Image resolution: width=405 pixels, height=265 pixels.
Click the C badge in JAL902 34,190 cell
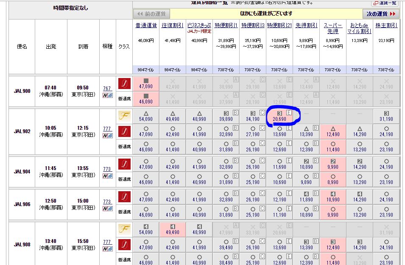click(262, 112)
